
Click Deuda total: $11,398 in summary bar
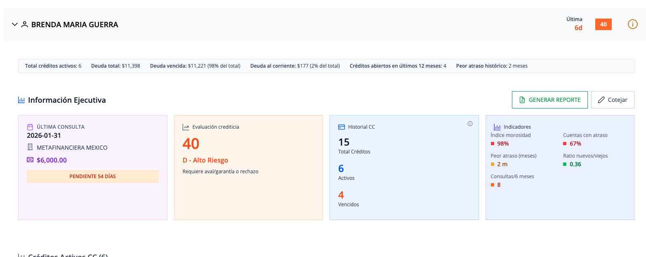click(116, 66)
